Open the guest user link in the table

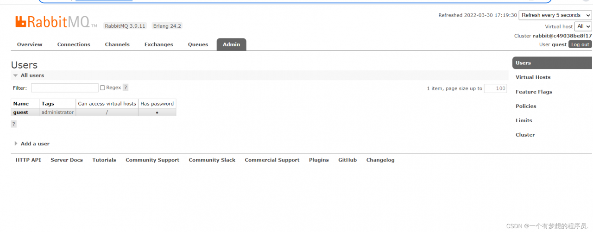tap(20, 112)
